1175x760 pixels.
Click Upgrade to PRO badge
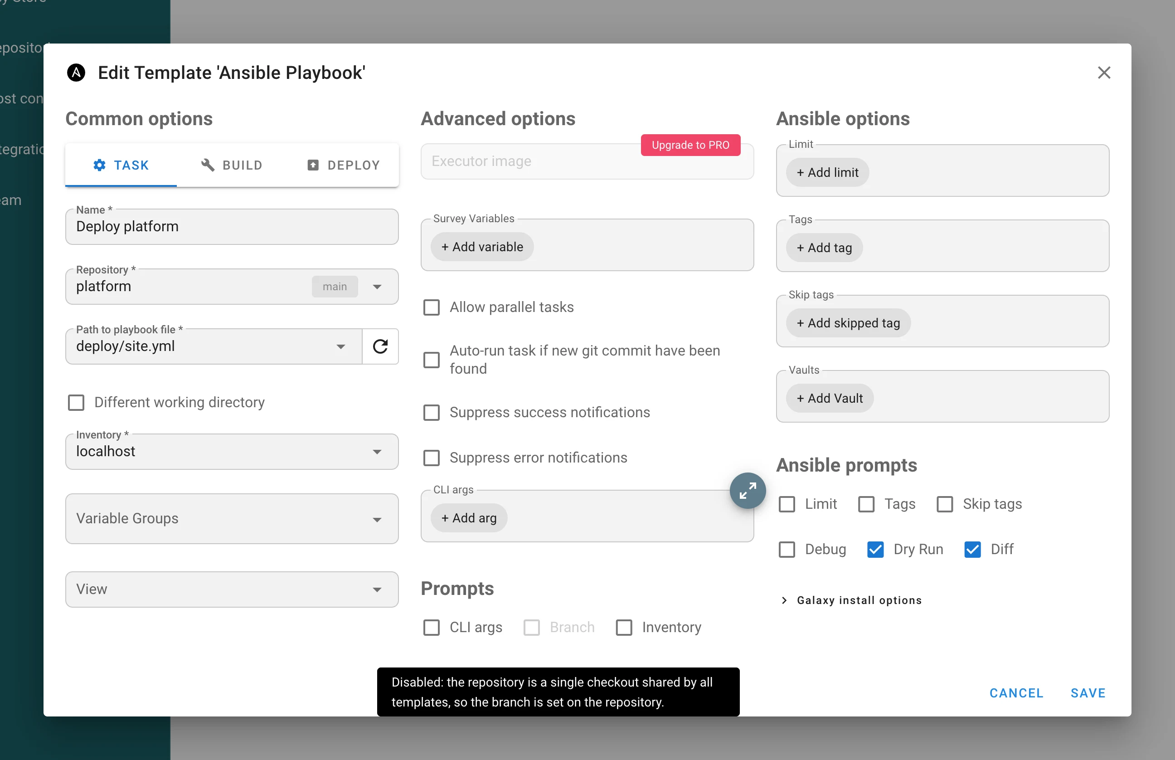690,145
